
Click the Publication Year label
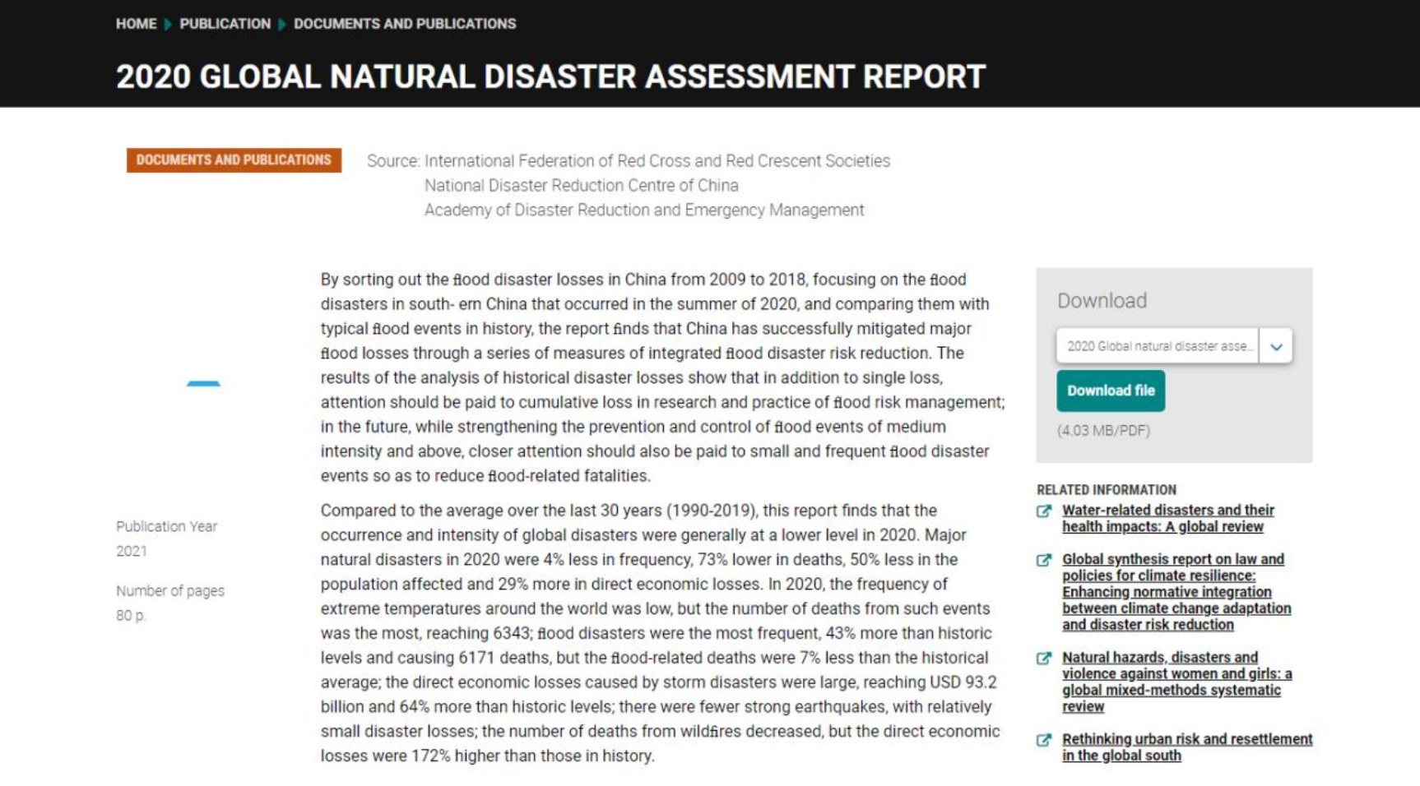(166, 526)
